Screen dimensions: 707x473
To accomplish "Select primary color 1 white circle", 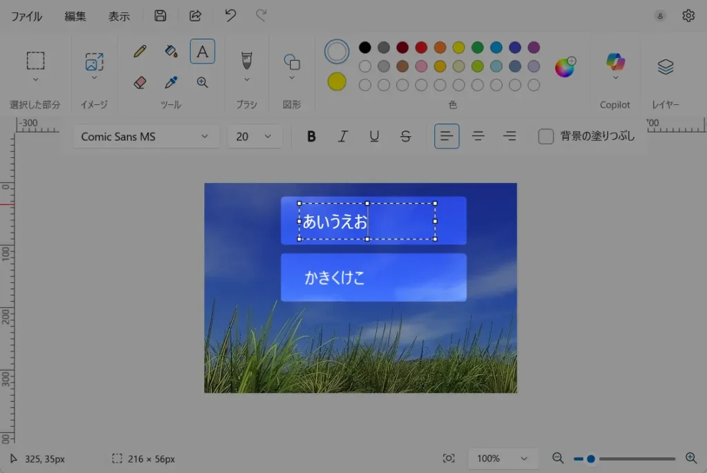I will [336, 51].
